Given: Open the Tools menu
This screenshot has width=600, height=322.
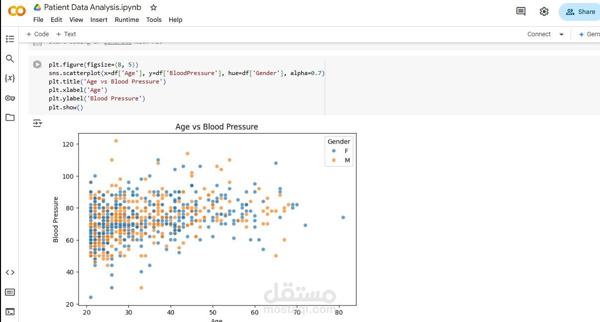Looking at the screenshot, I should (x=154, y=20).
